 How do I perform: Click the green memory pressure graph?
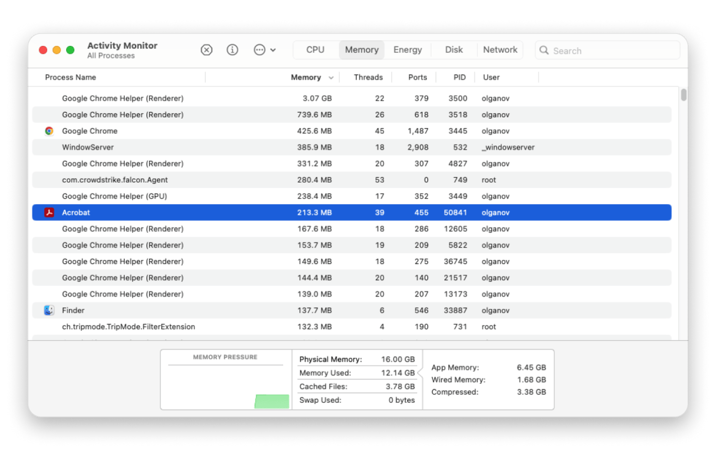tap(272, 401)
